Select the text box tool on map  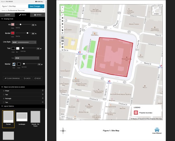tap(63, 33)
